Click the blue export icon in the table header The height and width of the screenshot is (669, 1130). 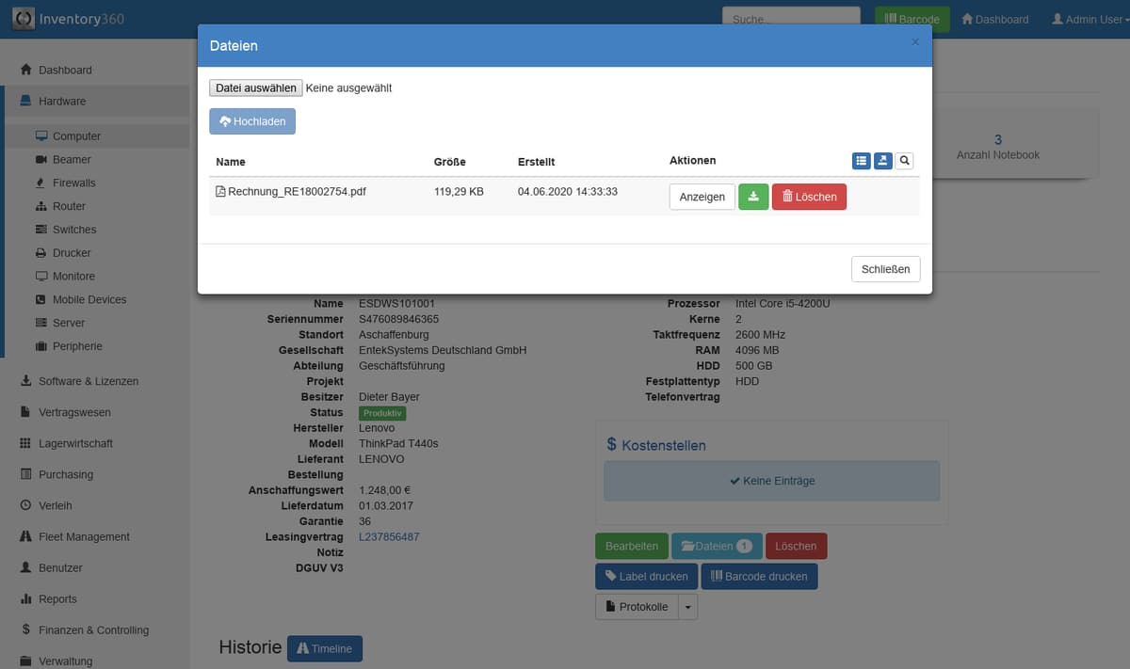(882, 161)
